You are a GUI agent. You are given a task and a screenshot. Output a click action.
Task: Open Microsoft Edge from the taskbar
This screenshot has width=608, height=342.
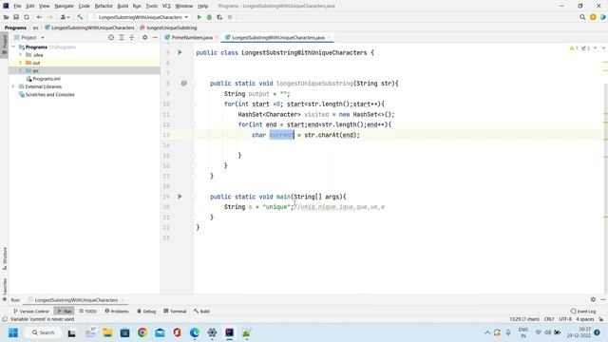(x=195, y=332)
